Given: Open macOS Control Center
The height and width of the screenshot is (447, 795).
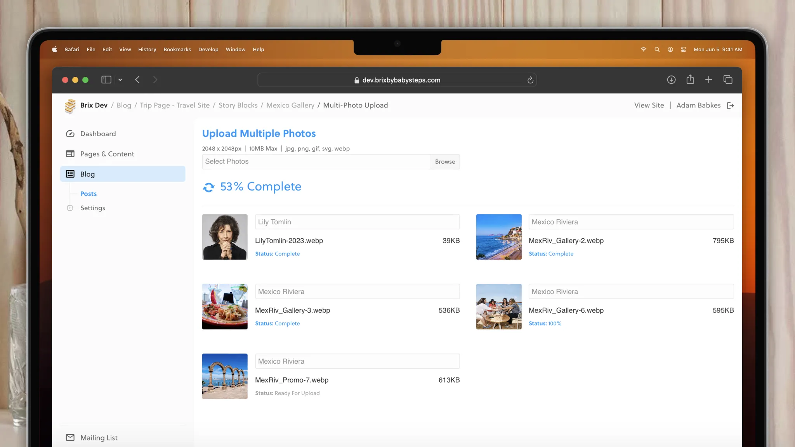Looking at the screenshot, I should tap(684, 50).
